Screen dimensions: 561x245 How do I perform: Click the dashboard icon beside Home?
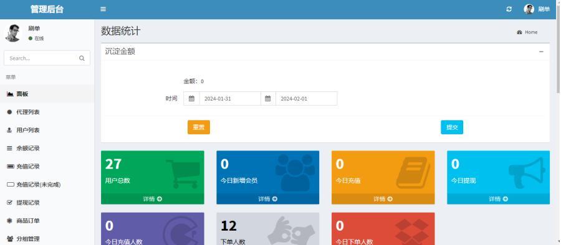[519, 32]
